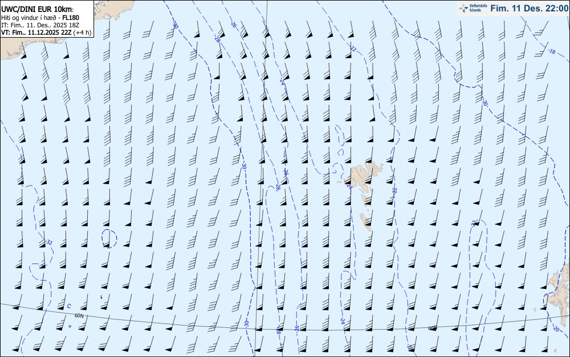Screen dimensions: 570x357
Task: Click the Veðurstofa Íslands logo
Action: [473, 8]
